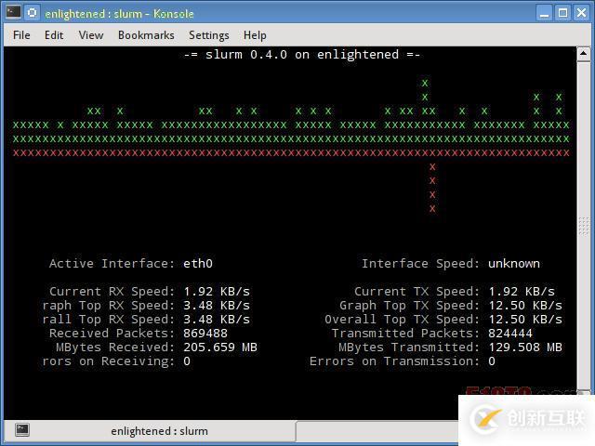
Task: Open the Bookmarks menu
Action: coord(146,35)
